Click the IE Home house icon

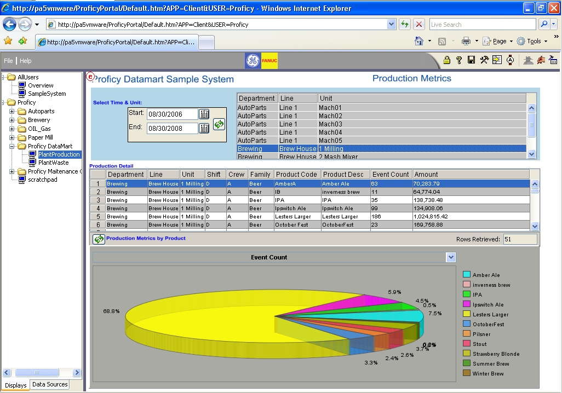418,41
